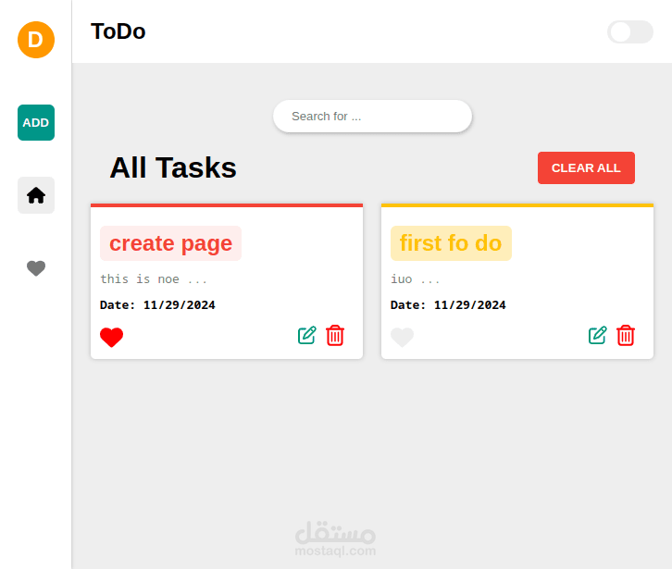Viewport: 672px width, 569px height.
Task: Favorite the 'first fo do' task heart
Action: (402, 338)
